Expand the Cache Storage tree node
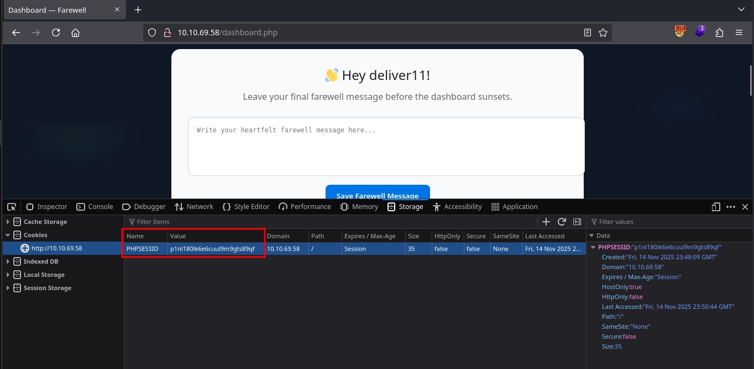Screen dimensions: 754x369 point(8,222)
